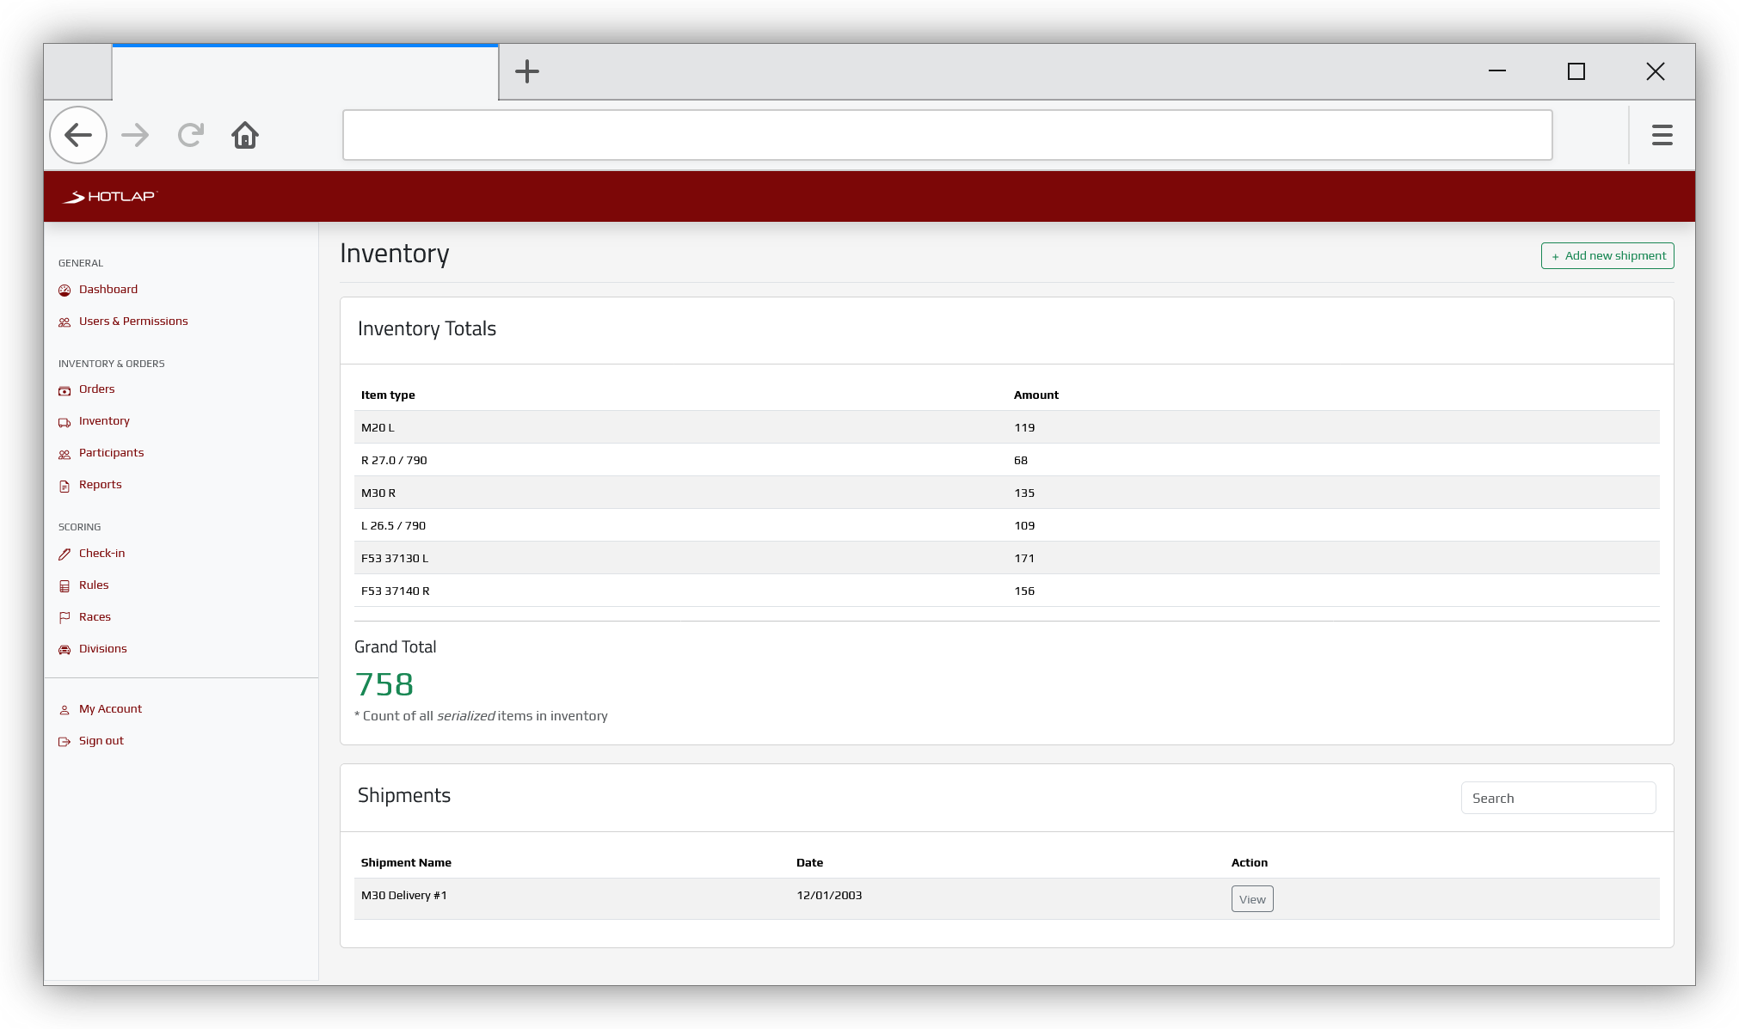Click the Sign out link
The width and height of the screenshot is (1739, 1029).
(x=101, y=740)
